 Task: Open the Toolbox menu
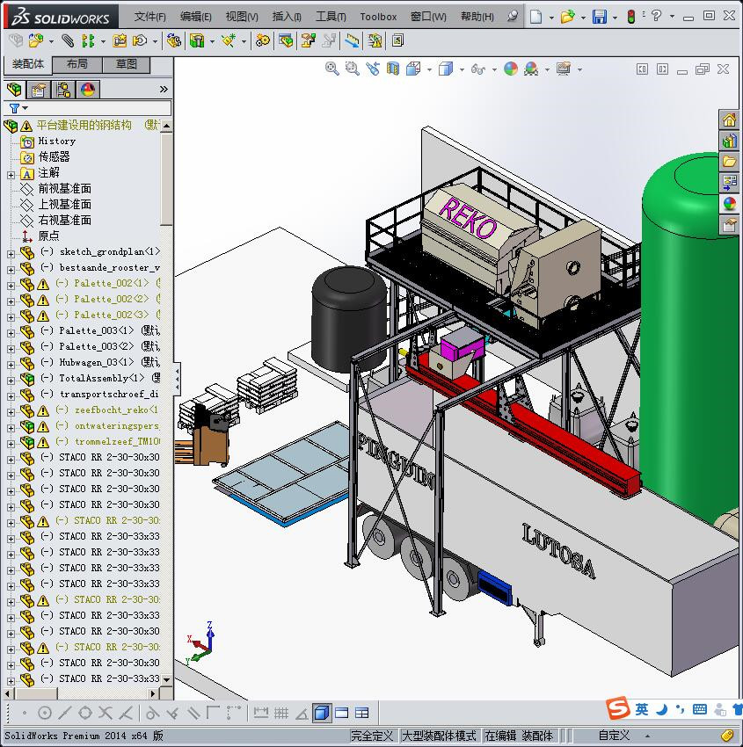[x=378, y=17]
